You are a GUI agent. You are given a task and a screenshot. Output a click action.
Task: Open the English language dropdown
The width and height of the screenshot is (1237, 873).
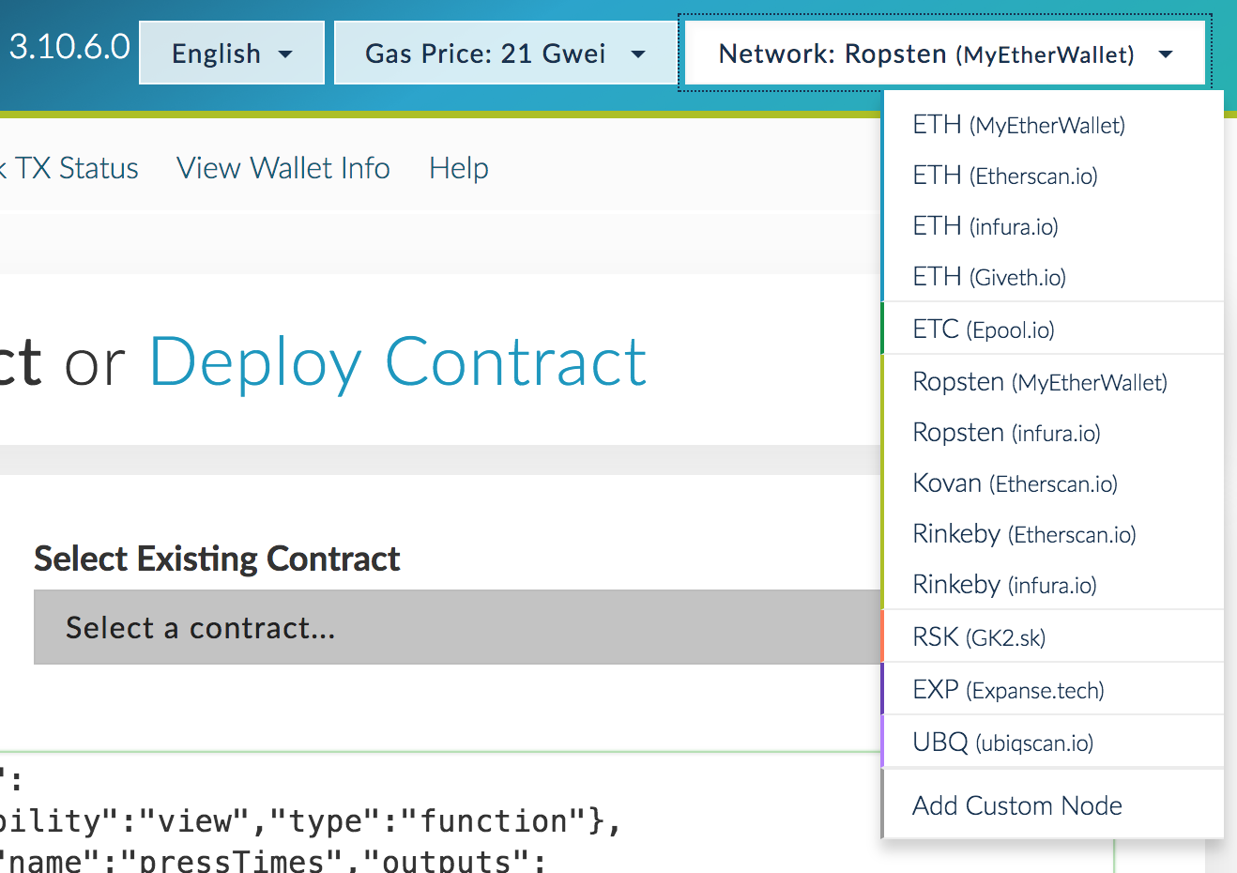(x=232, y=54)
